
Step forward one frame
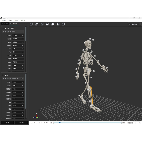point(42,123)
